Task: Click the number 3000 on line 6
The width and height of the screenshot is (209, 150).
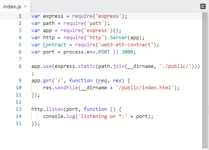Action: 127,52
